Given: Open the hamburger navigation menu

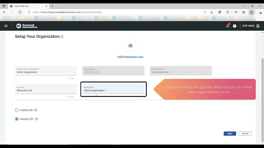Looking at the screenshot, I should click(x=6, y=26).
